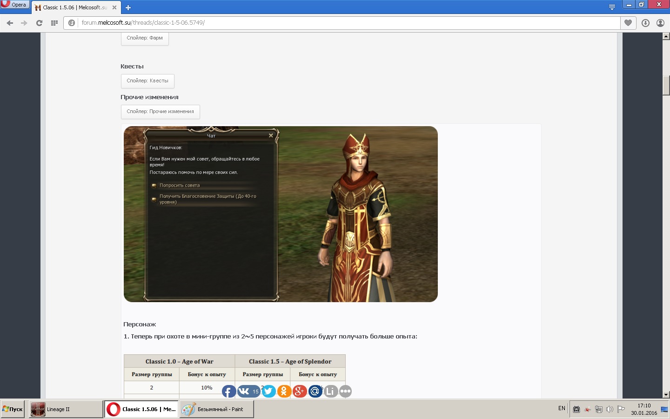Open the Action Center flag icon

tap(621, 409)
